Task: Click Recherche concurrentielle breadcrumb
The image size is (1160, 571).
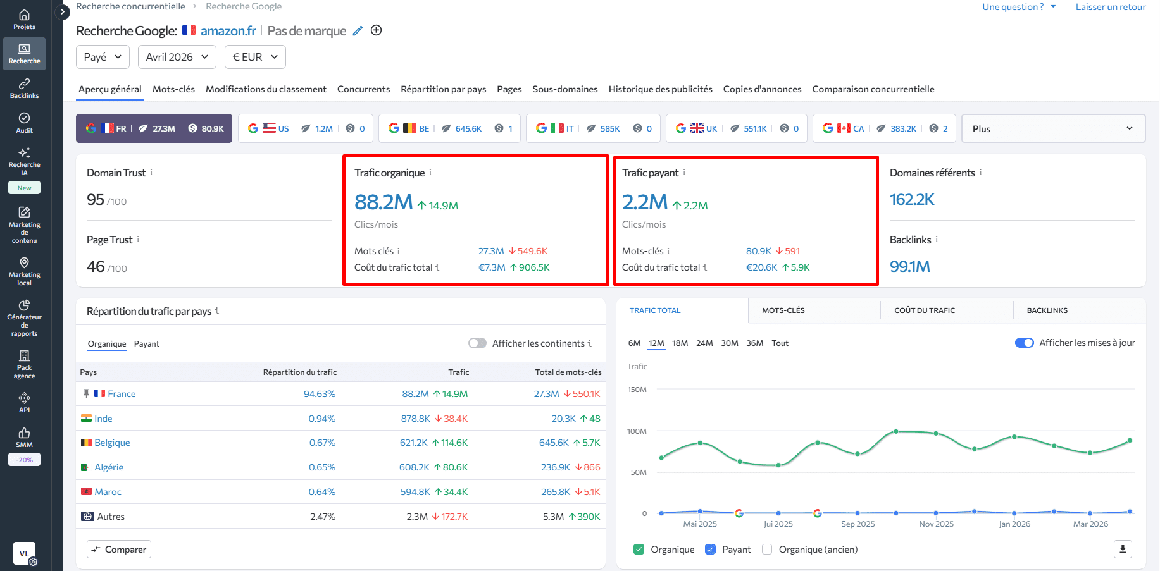Action: coord(130,6)
